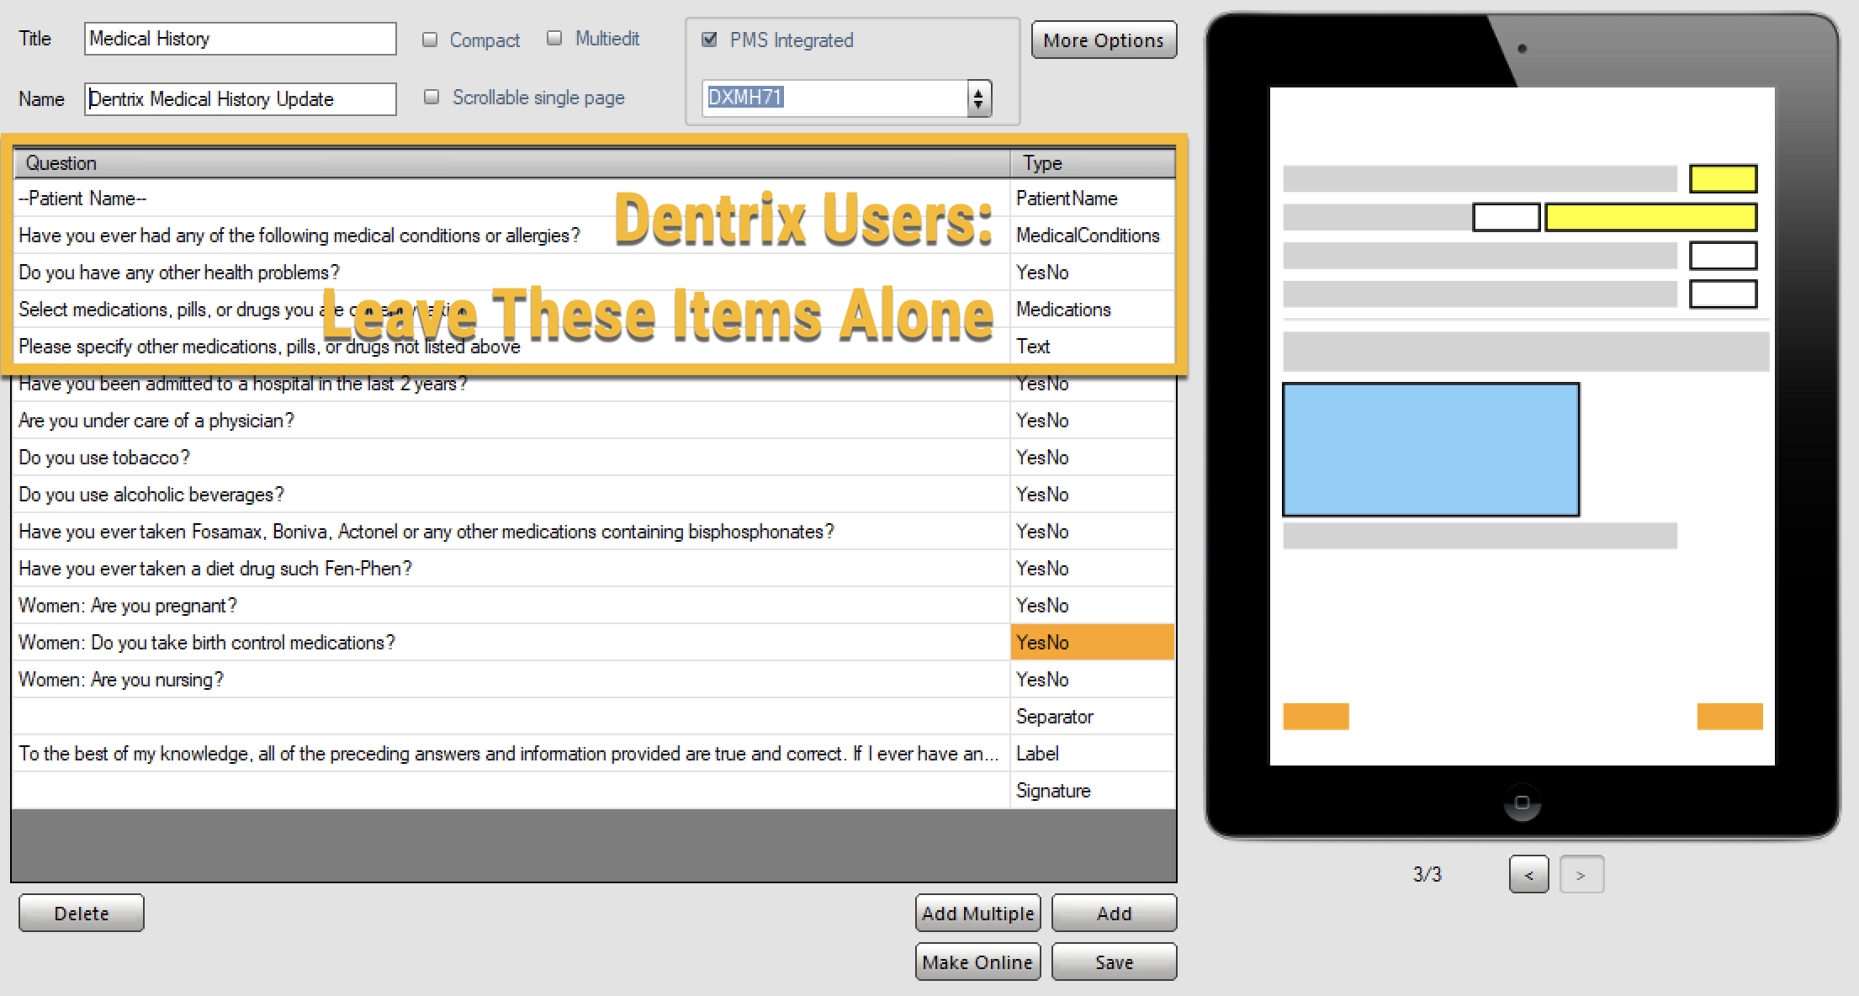Edit the Title field Medical History

tap(240, 39)
